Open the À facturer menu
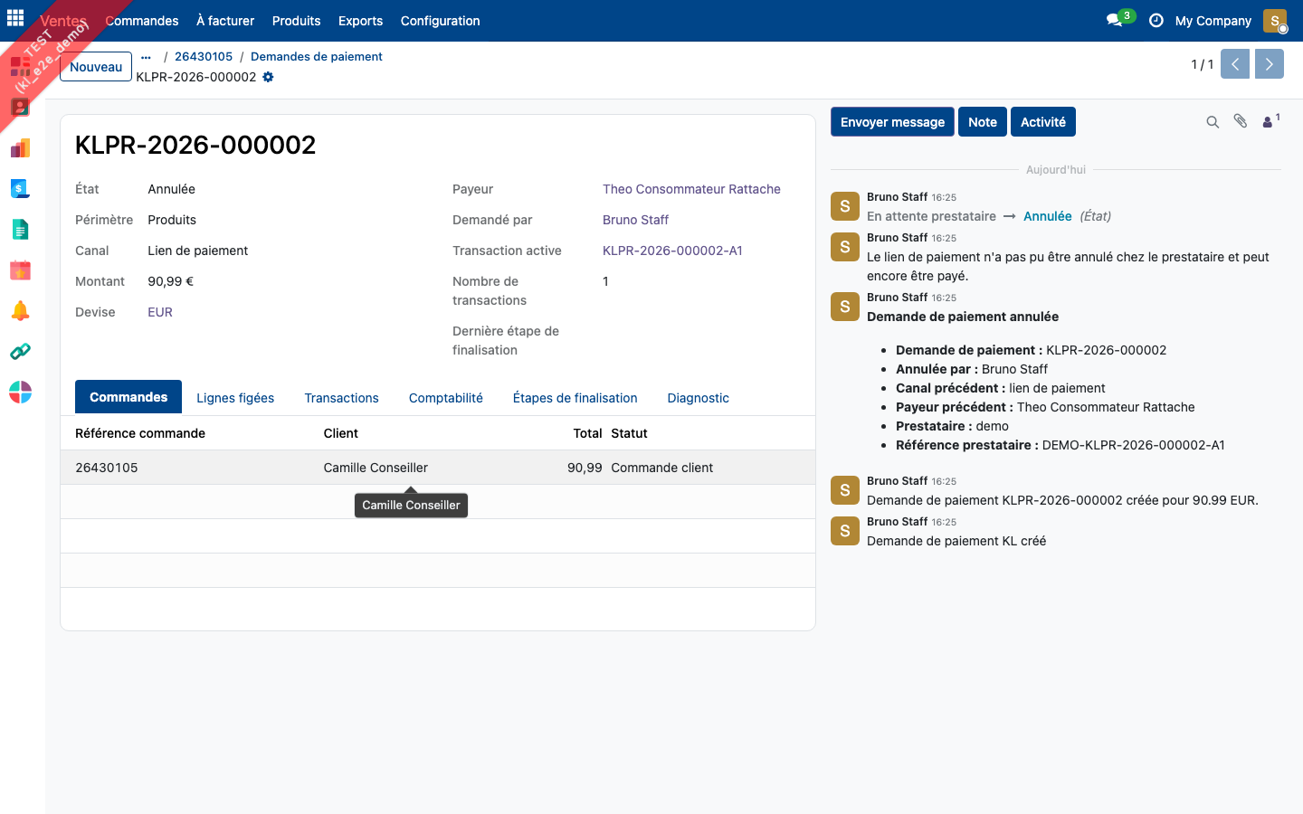This screenshot has height=814, width=1303. [225, 21]
